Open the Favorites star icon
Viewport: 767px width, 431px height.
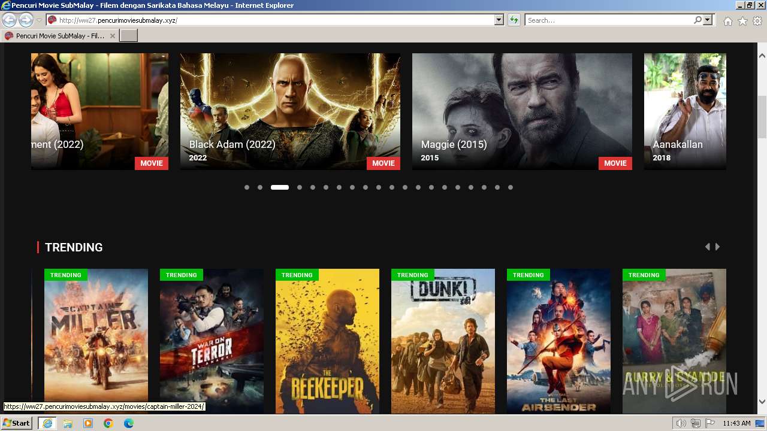(x=742, y=21)
